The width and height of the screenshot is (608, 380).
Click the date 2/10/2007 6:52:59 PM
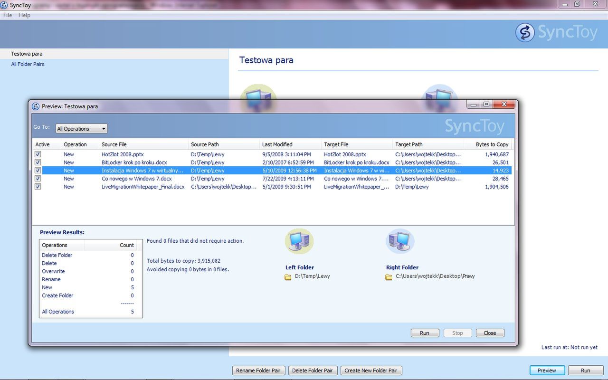tap(288, 162)
